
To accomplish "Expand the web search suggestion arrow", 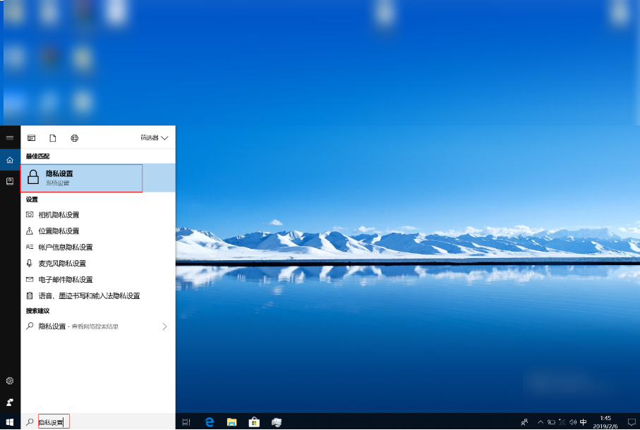I will 164,326.
